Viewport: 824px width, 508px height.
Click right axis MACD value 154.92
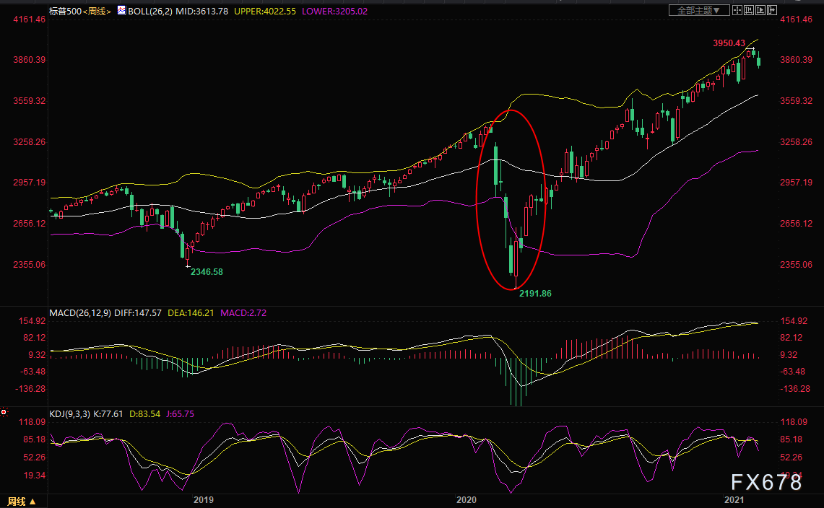point(794,321)
